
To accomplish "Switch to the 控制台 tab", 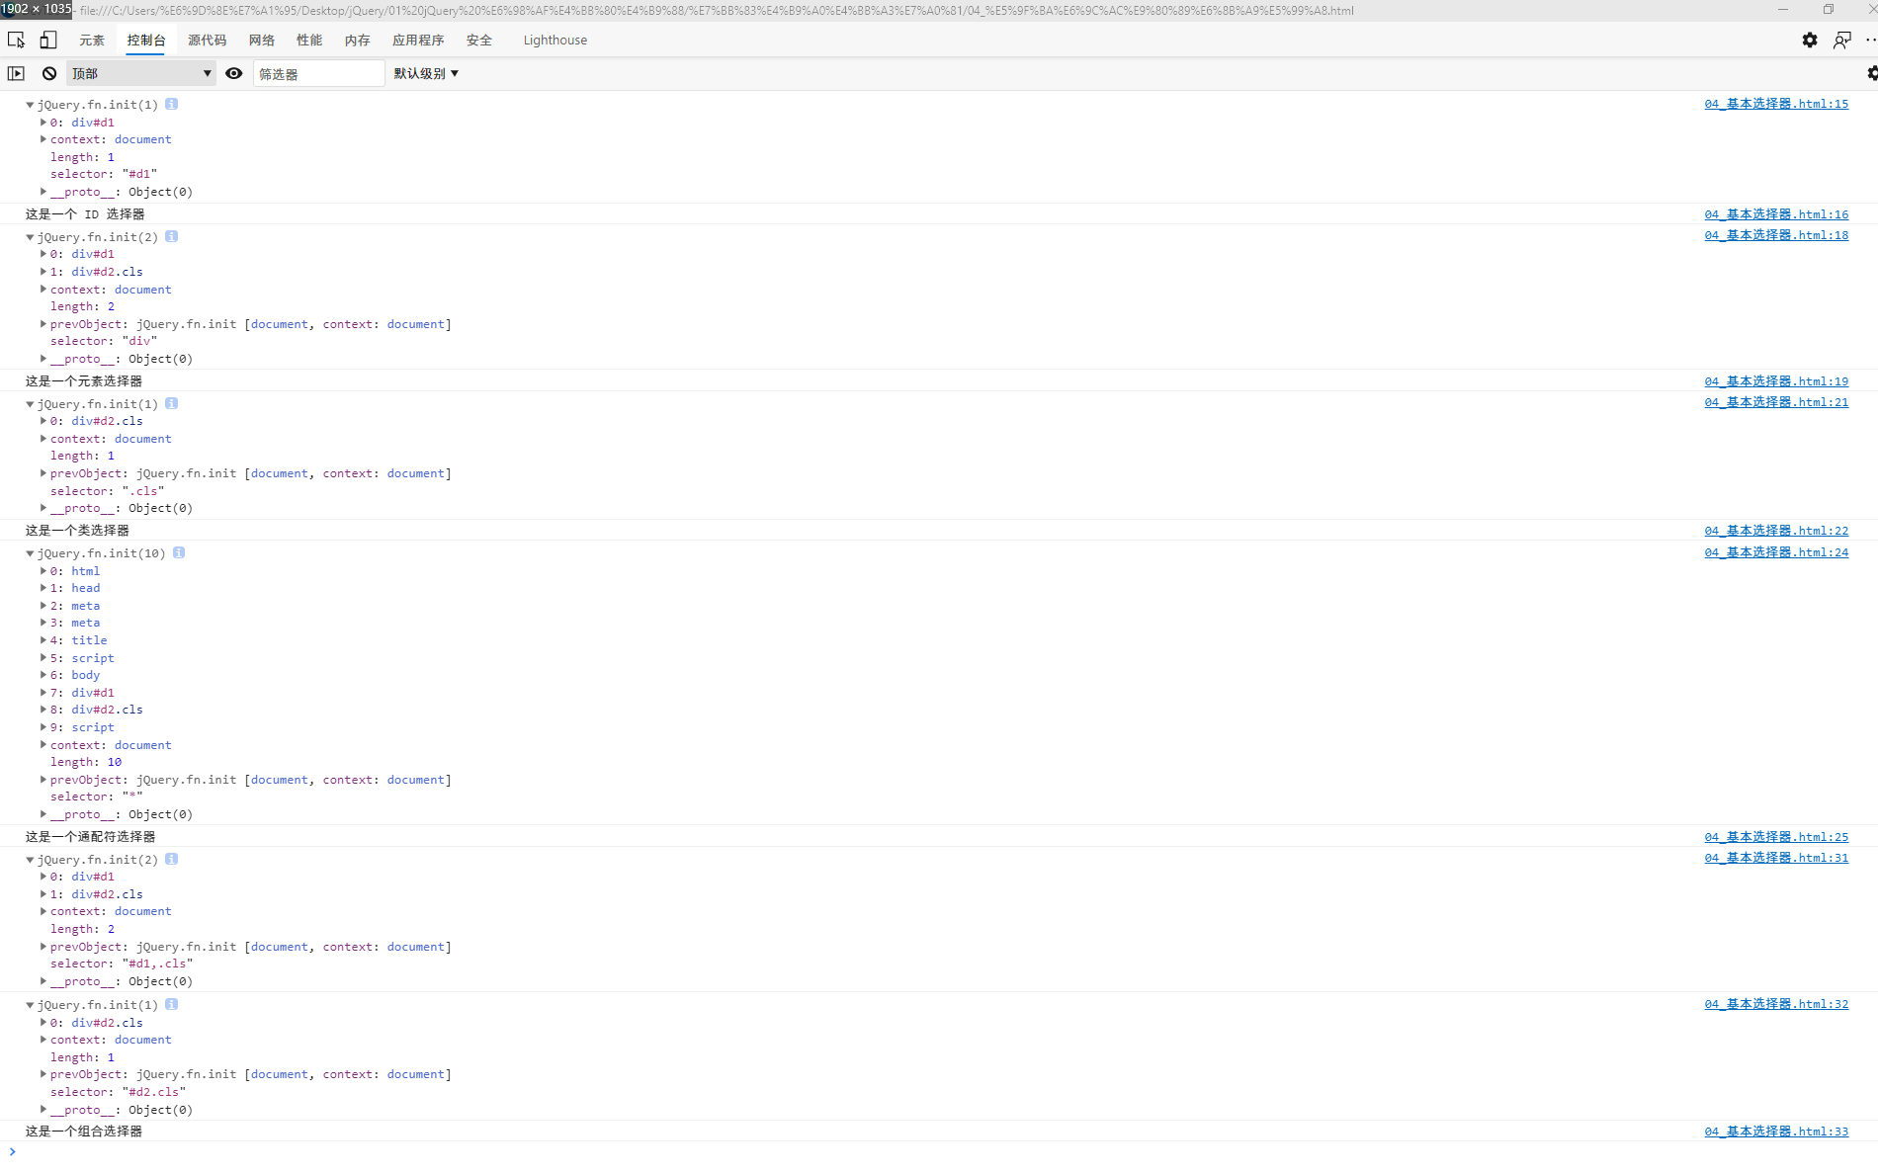I will coord(146,41).
